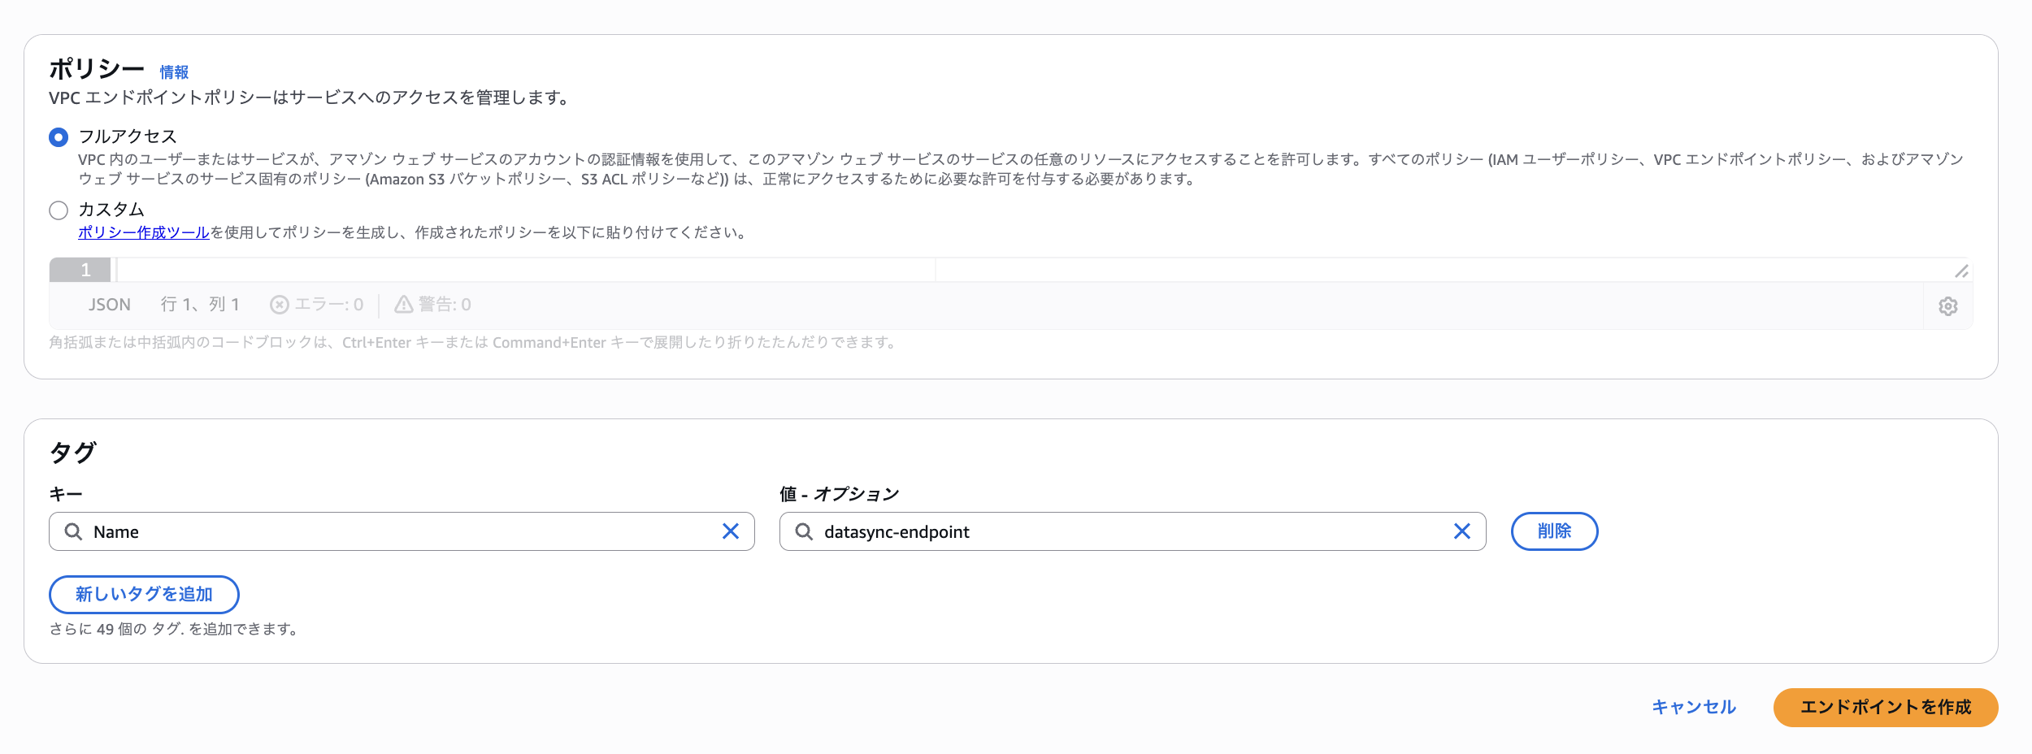Image resolution: width=2032 pixels, height=754 pixels.
Task: Click the search icon in the value field
Action: tap(805, 531)
